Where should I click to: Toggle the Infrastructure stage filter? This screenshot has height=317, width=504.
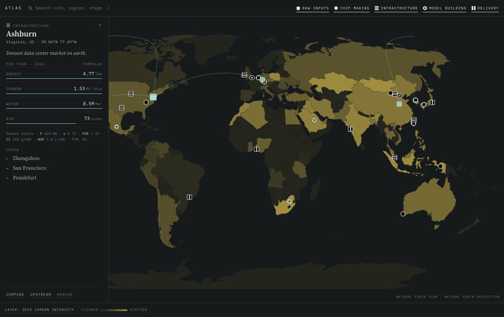tap(396, 8)
